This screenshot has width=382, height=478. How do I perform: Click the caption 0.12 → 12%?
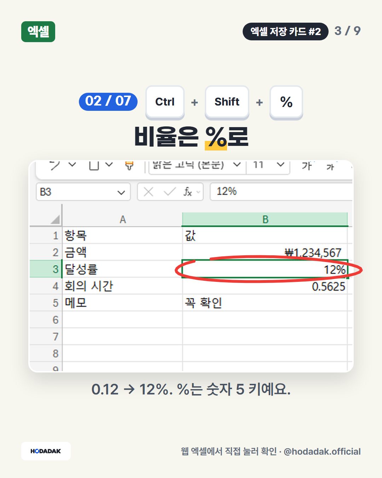(132, 389)
